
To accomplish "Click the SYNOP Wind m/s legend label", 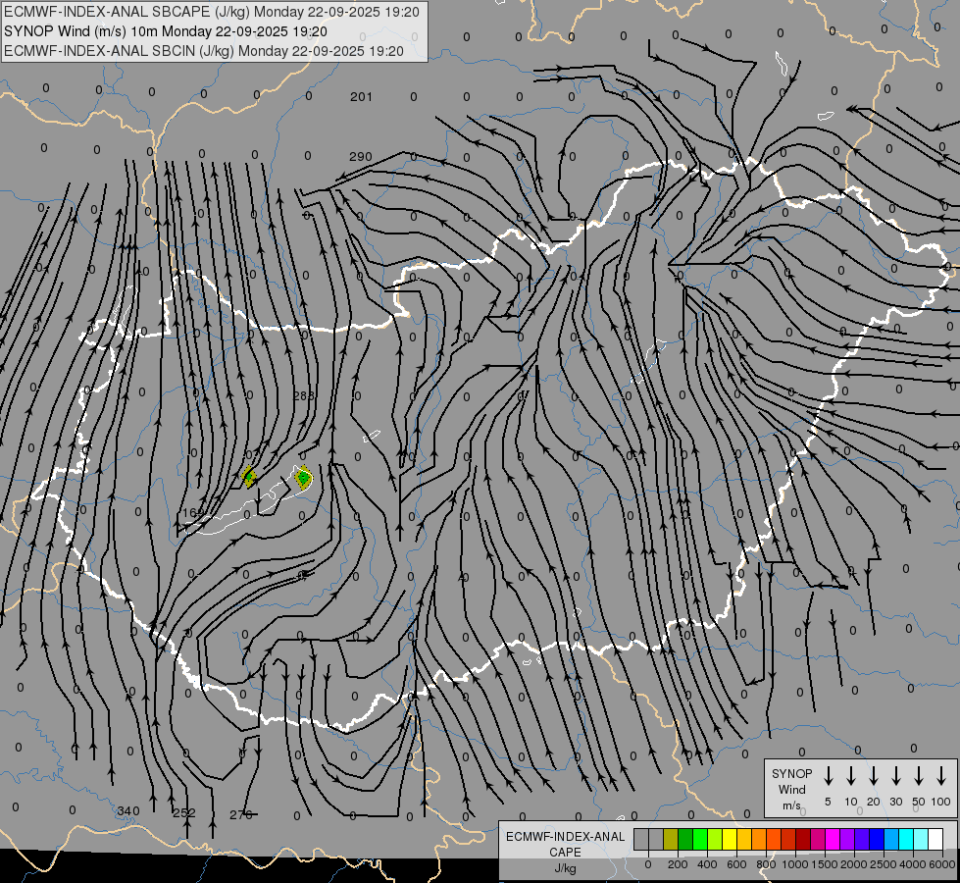I will tap(791, 789).
